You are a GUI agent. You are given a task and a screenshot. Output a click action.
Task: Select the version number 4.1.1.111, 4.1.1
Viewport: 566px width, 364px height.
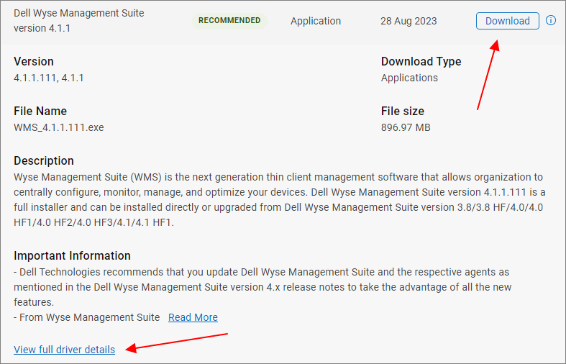tap(49, 78)
